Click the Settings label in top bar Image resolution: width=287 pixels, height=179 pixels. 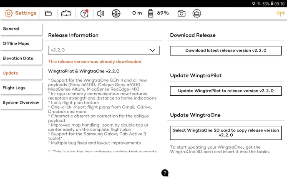click(25, 13)
